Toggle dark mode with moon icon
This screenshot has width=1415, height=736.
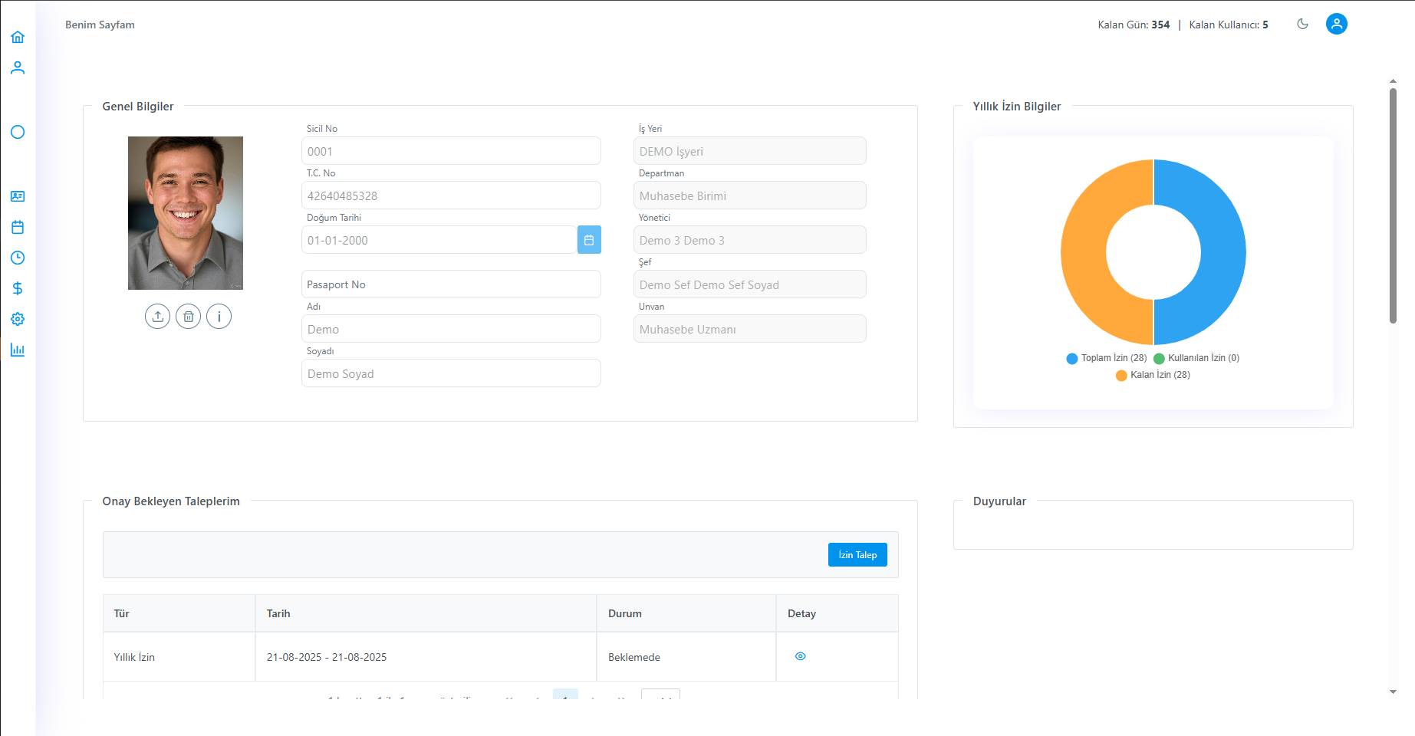point(1302,24)
